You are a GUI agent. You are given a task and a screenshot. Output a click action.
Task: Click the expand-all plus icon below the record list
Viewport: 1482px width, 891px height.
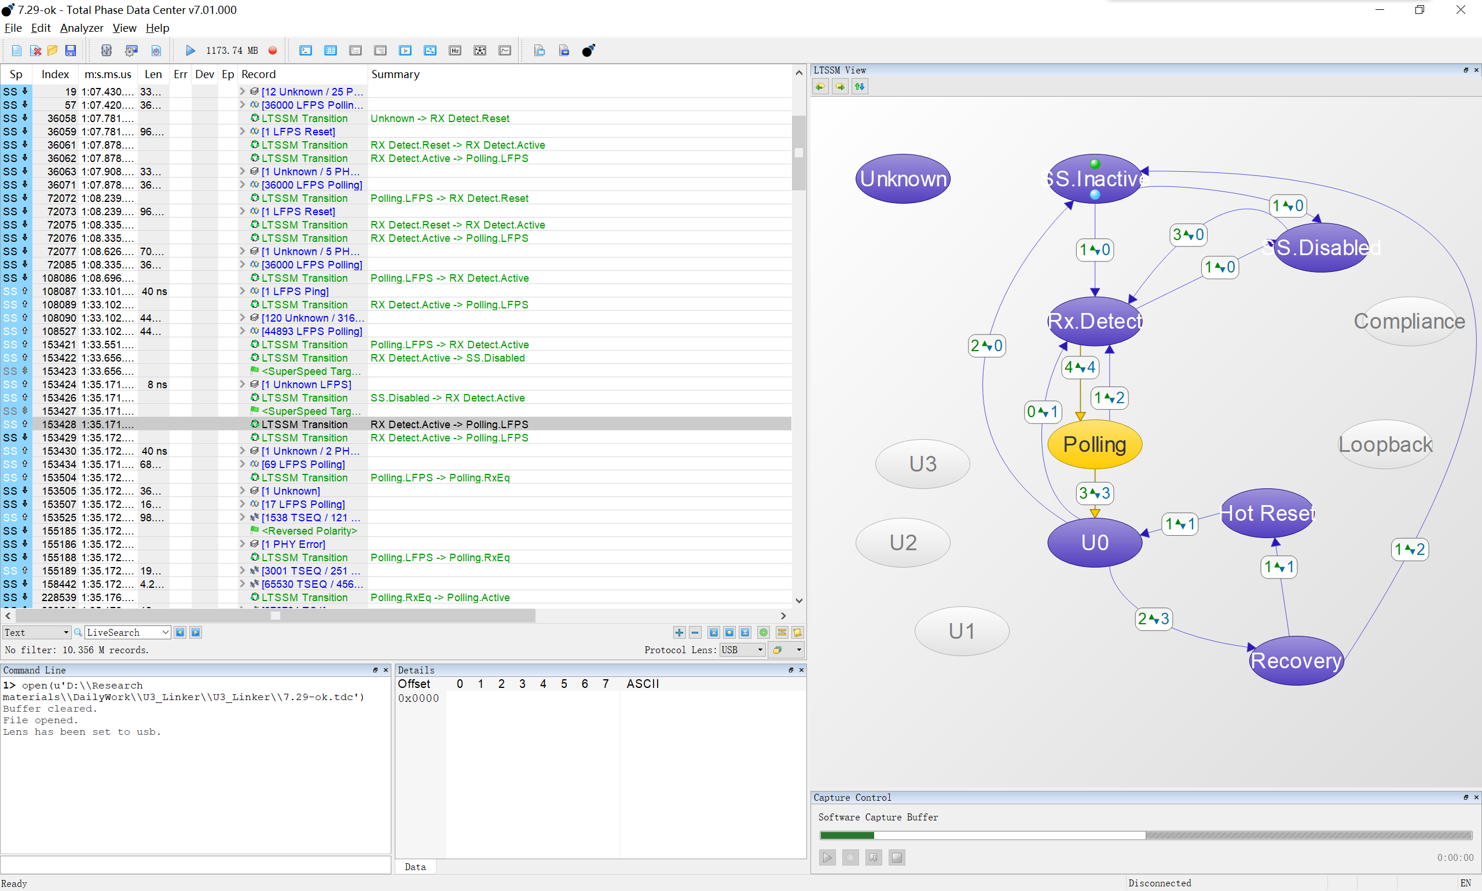[x=679, y=632]
